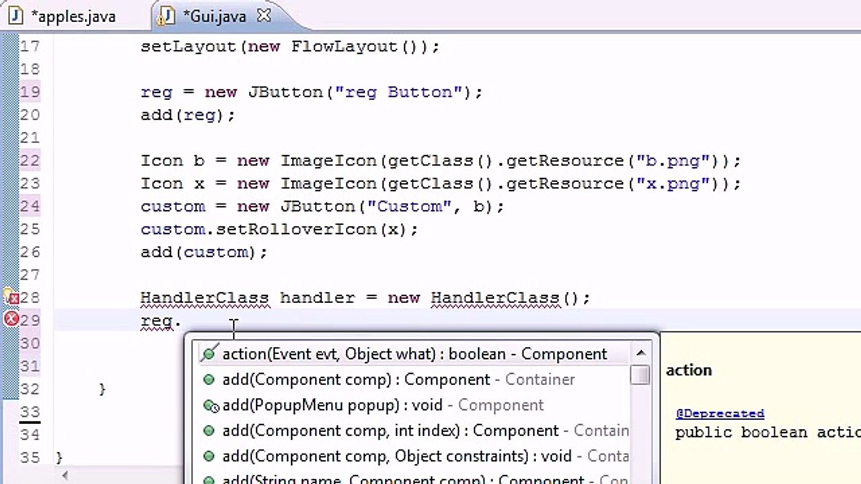Click the Java file icon on Gui.java tab
Image resolution: width=861 pixels, height=484 pixels.
coord(165,17)
